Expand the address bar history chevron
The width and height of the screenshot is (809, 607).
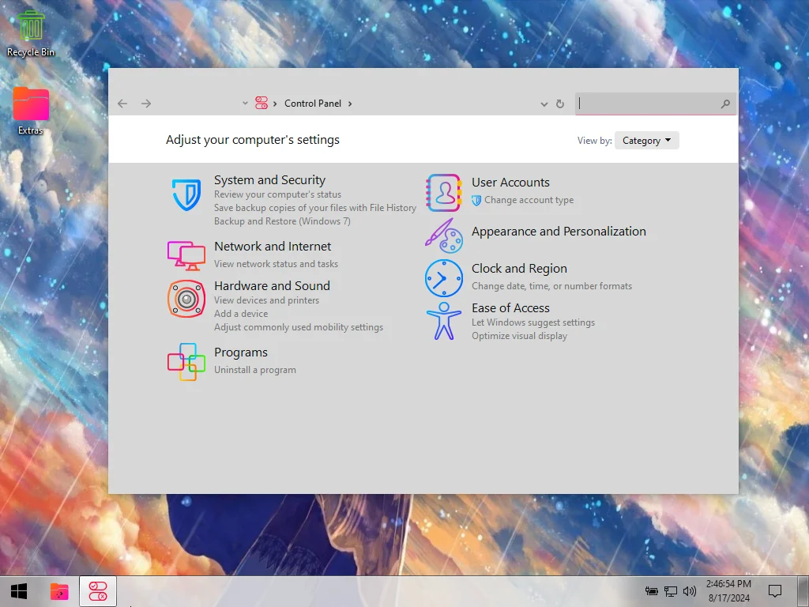544,104
